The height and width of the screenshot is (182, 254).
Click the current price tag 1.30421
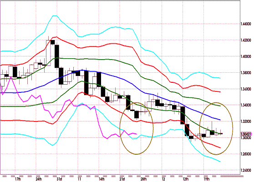(x=246, y=134)
